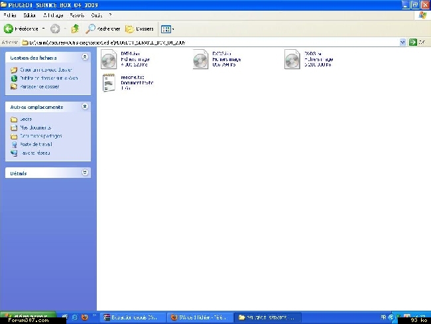This screenshot has width=431, height=324.
Task: Click the show desktop quick launch icon
Action: click(x=65, y=317)
